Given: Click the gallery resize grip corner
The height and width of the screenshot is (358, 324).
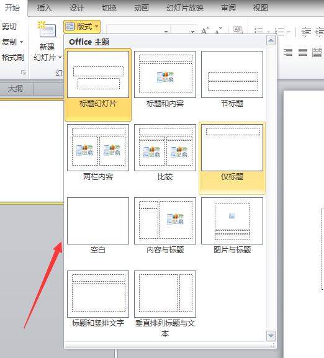Looking at the screenshot, I should click(x=272, y=345).
